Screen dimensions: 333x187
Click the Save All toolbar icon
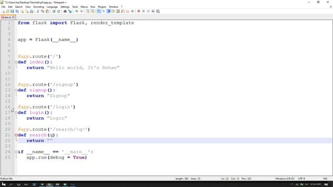click(17, 11)
